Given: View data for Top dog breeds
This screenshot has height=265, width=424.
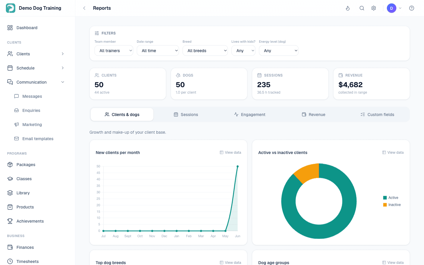Looking at the screenshot, I should pos(230,262).
